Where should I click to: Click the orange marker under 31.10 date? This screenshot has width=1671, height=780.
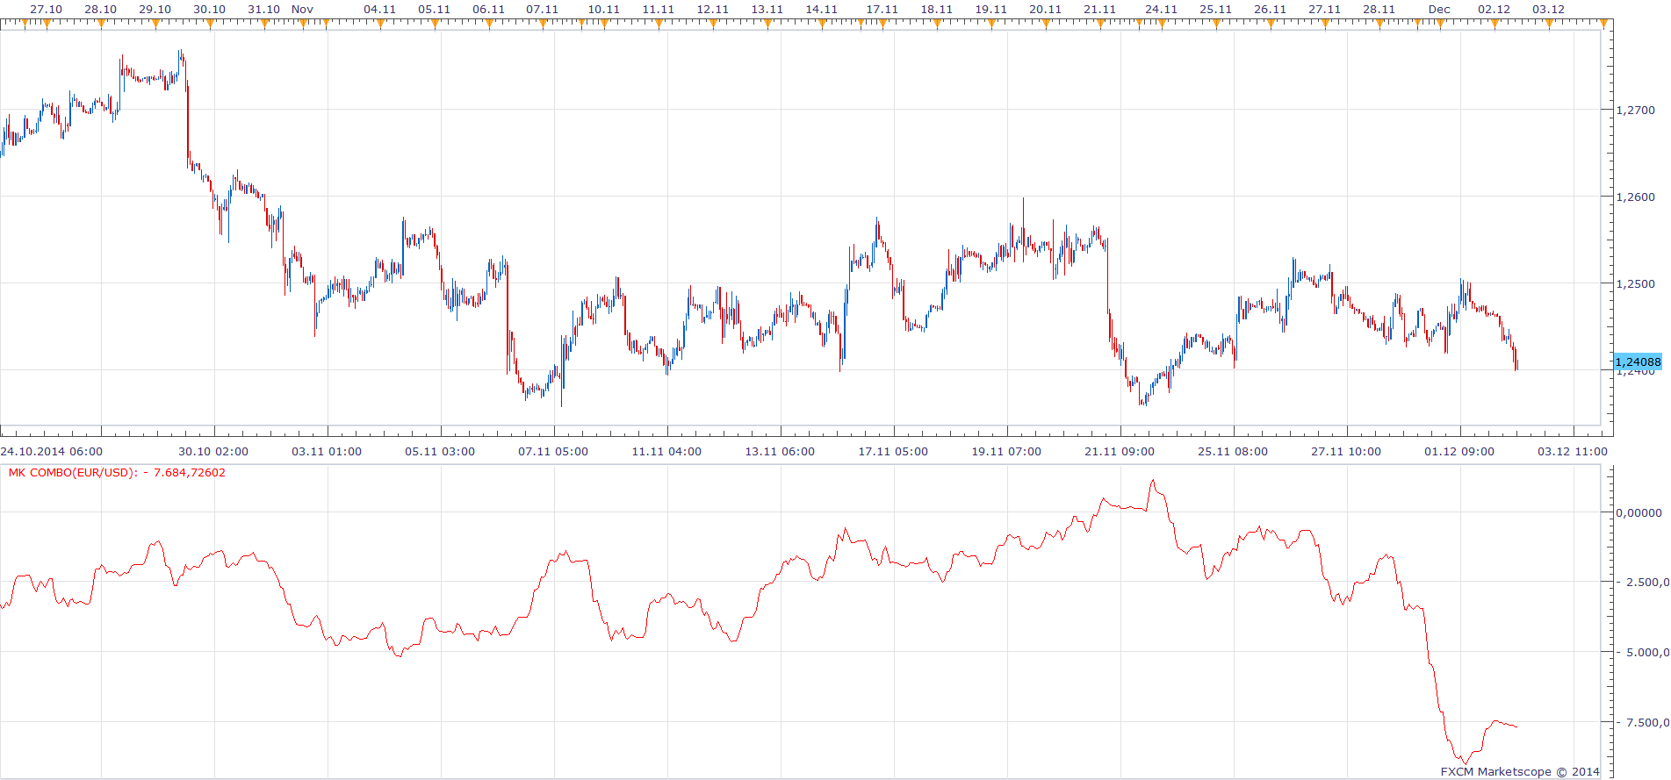coord(264,24)
